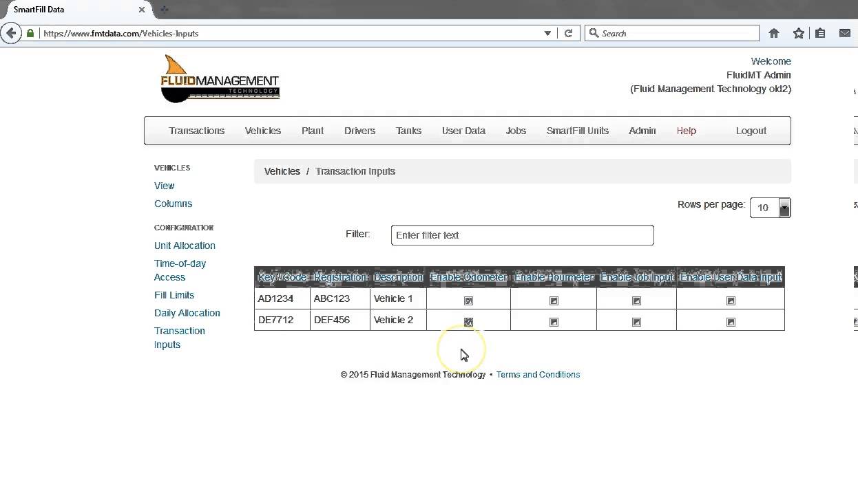
Task: Click the reload page icon
Action: [568, 33]
